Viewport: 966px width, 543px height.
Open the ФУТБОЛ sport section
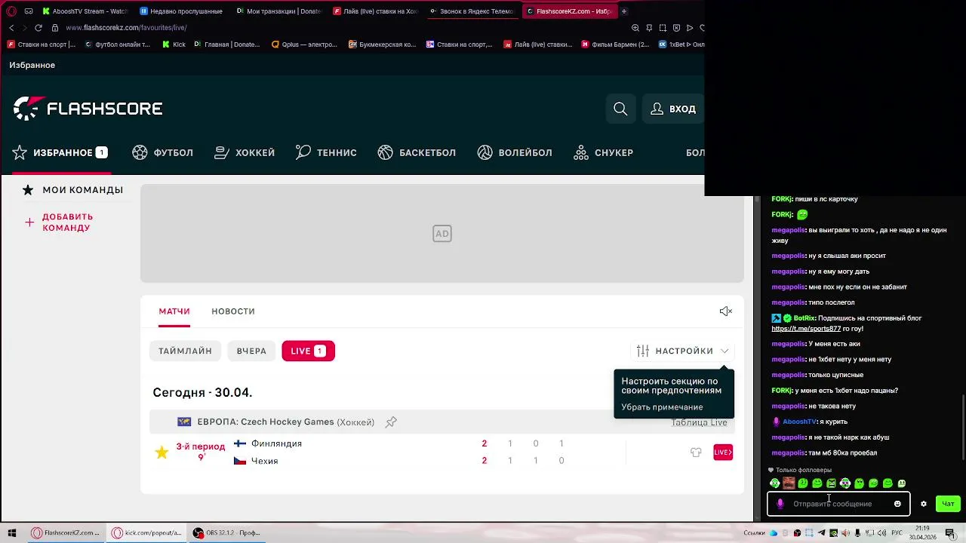click(x=162, y=152)
